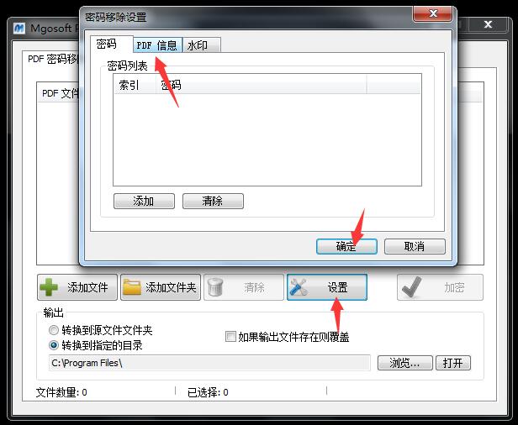The width and height of the screenshot is (518, 425).
Task: Close the 密码移除设置 dialog
Action: (x=433, y=13)
